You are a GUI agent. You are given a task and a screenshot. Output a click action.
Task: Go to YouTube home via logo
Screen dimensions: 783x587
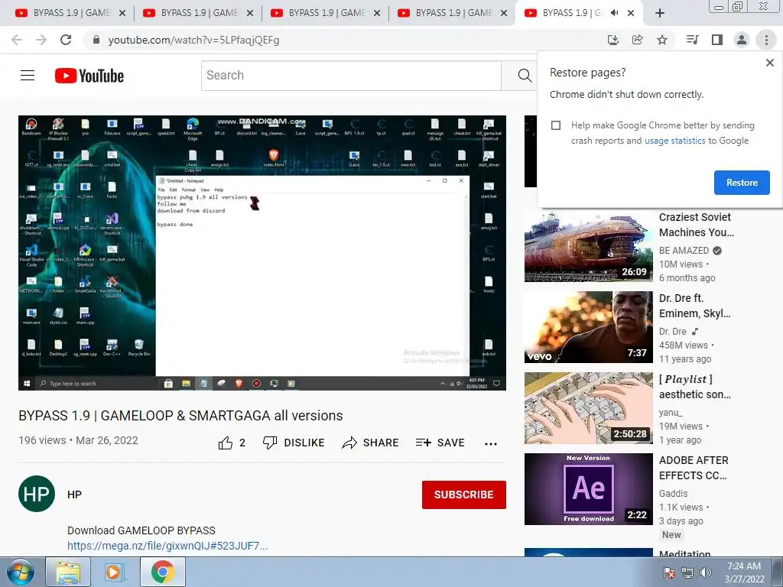pyautogui.click(x=89, y=76)
